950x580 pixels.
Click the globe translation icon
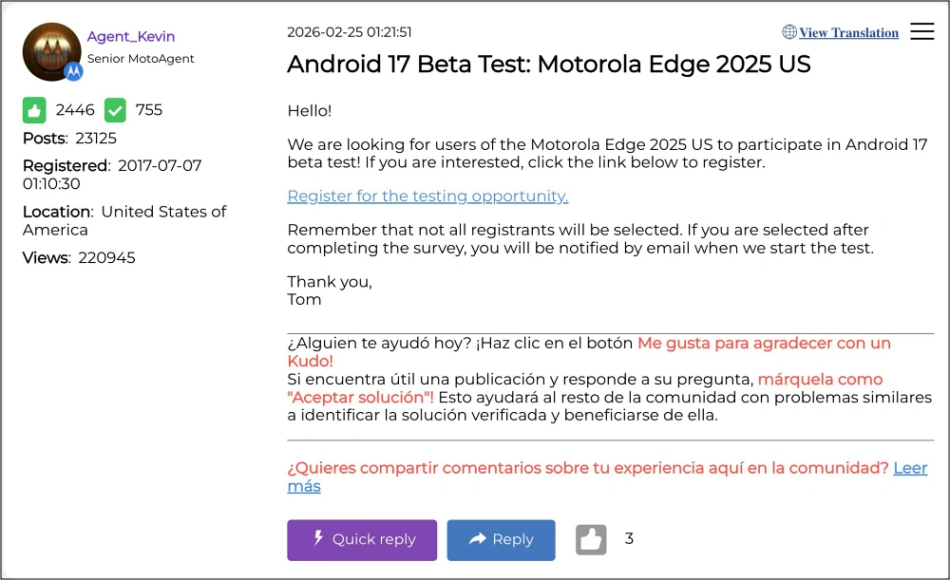pyautogui.click(x=789, y=32)
